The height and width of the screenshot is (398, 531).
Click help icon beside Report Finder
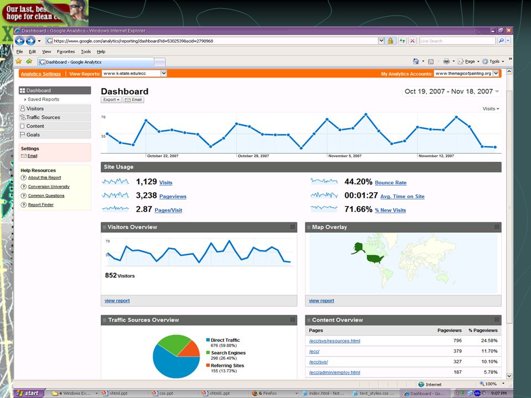(24, 205)
